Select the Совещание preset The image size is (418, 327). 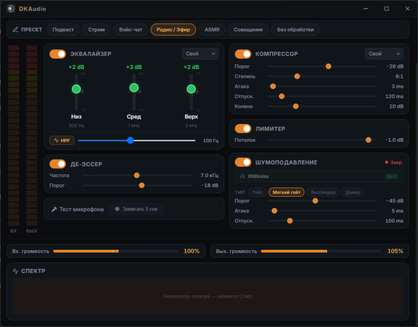[x=248, y=30]
